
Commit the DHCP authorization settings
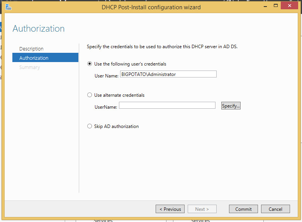click(243, 209)
